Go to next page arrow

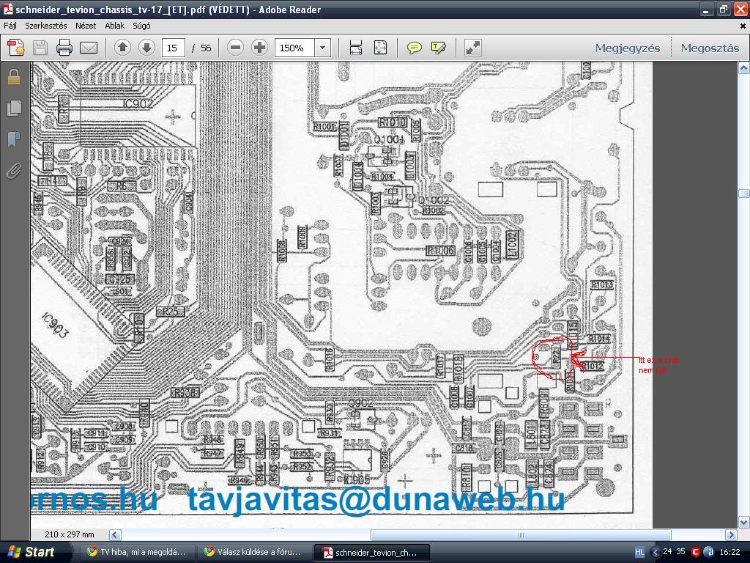pyautogui.click(x=146, y=48)
